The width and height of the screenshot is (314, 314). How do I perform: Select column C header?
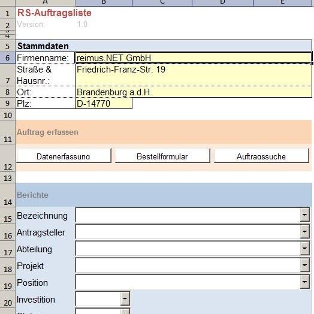tap(162, 3)
